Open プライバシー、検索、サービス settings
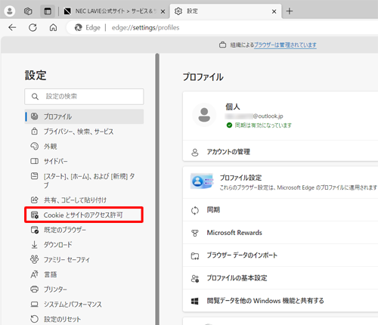 coord(84,132)
